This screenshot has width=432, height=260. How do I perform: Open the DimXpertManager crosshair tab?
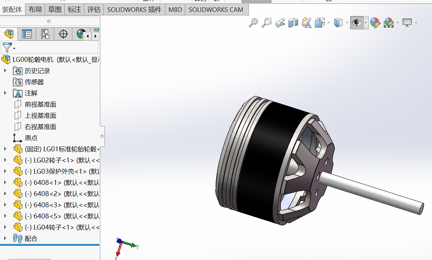(63, 34)
